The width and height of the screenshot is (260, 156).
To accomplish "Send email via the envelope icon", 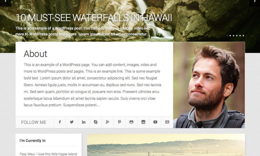I will click(167, 122).
